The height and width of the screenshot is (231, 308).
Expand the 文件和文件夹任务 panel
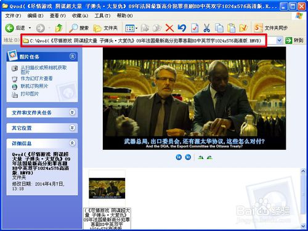click(x=72, y=112)
